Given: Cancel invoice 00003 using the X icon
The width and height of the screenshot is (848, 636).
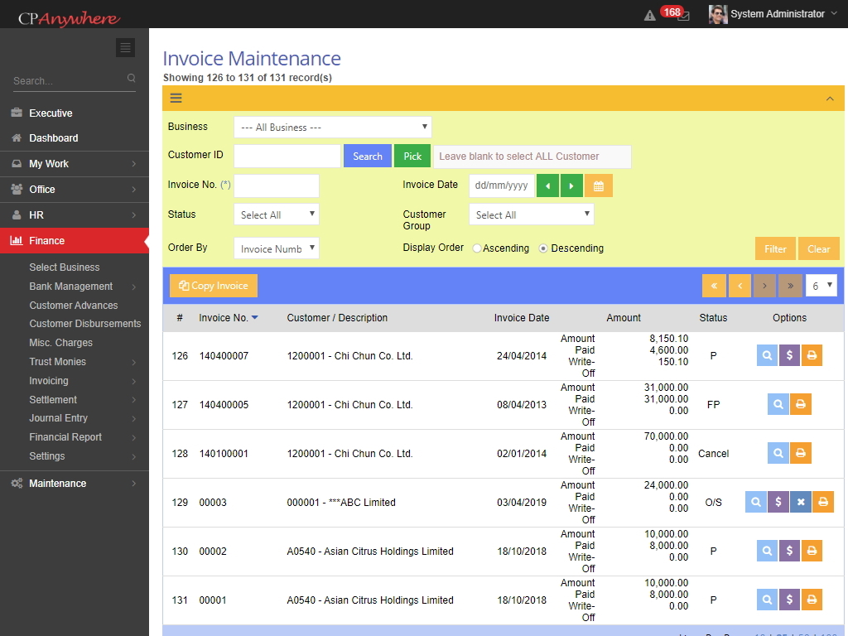Looking at the screenshot, I should [800, 502].
